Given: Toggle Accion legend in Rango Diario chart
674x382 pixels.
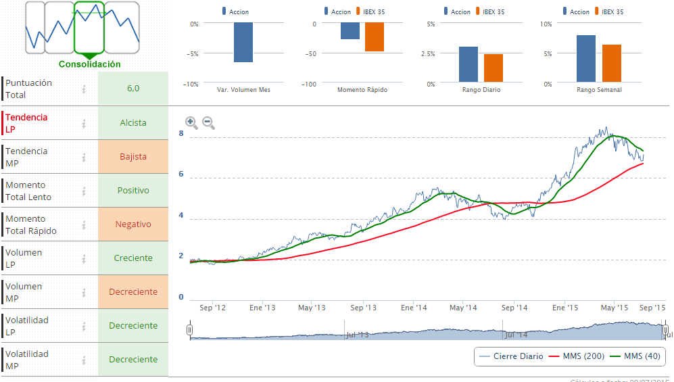Looking at the screenshot, I should click(x=457, y=11).
